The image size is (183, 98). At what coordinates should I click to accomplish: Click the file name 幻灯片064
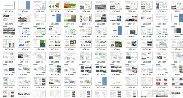pos(55,75)
